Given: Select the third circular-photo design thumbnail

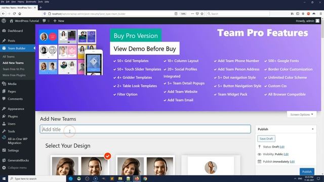Looking at the screenshot, I should [x=211, y=165].
